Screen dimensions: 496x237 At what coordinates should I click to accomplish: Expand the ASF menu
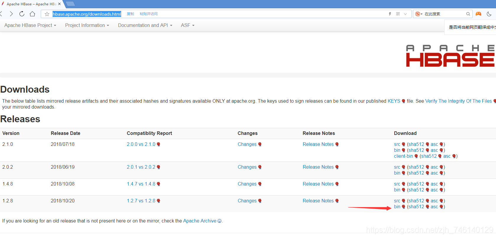pos(188,25)
